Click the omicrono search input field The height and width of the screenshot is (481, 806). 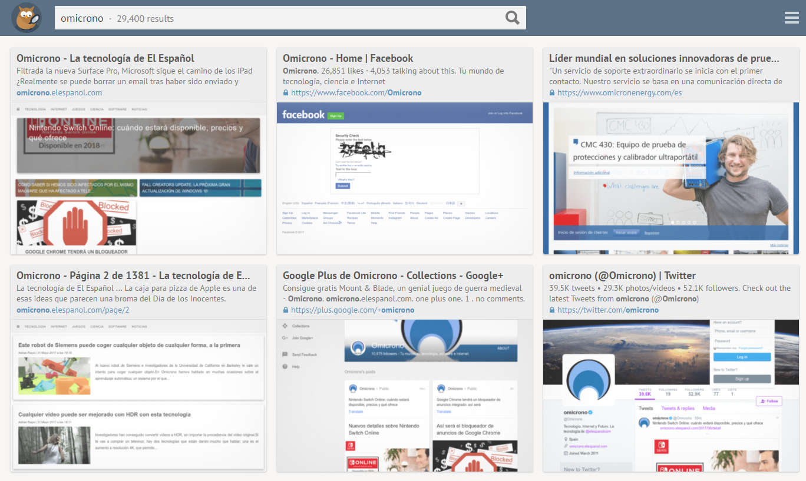click(x=290, y=18)
